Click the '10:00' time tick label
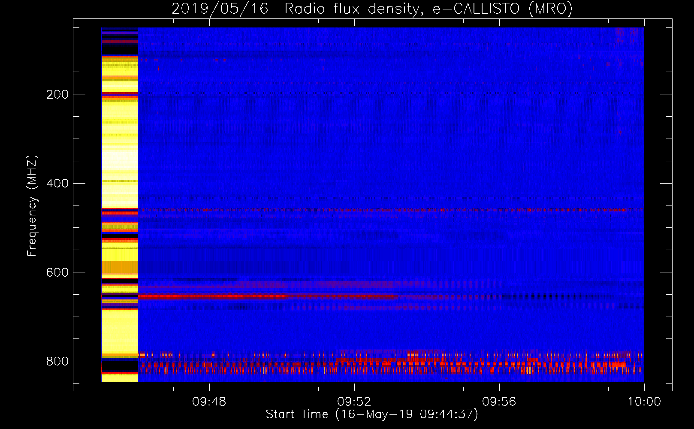This screenshot has height=429, width=694. point(644,402)
